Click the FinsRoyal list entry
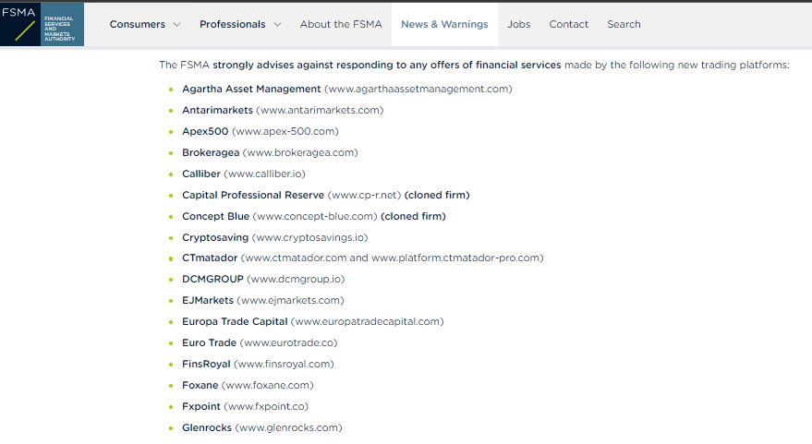The image size is (812, 444). [258, 364]
